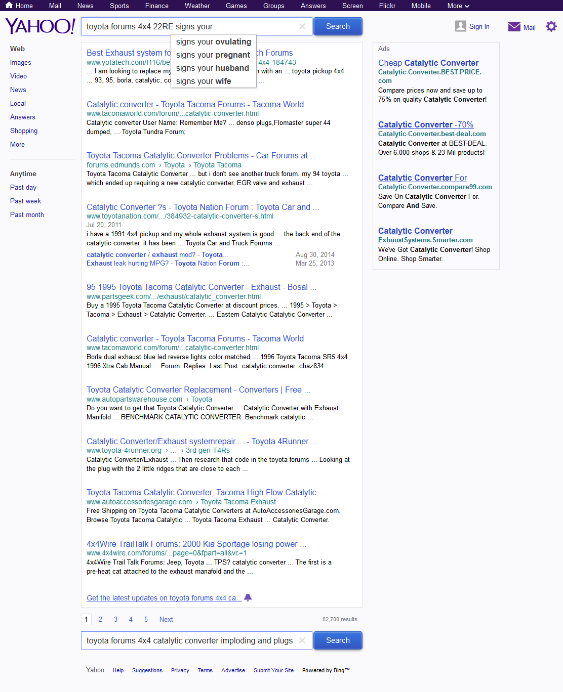Filter results by Past week
The height and width of the screenshot is (692, 563).
point(26,201)
